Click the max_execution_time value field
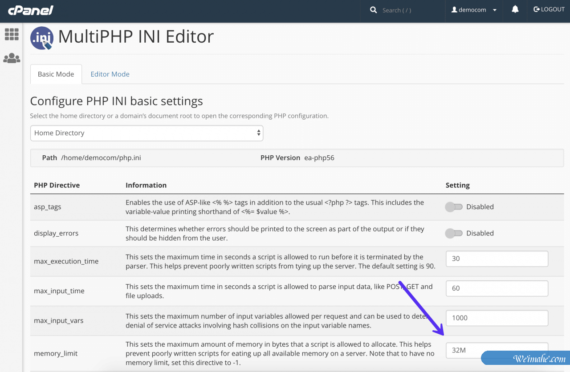This screenshot has width=570, height=372. (x=497, y=259)
